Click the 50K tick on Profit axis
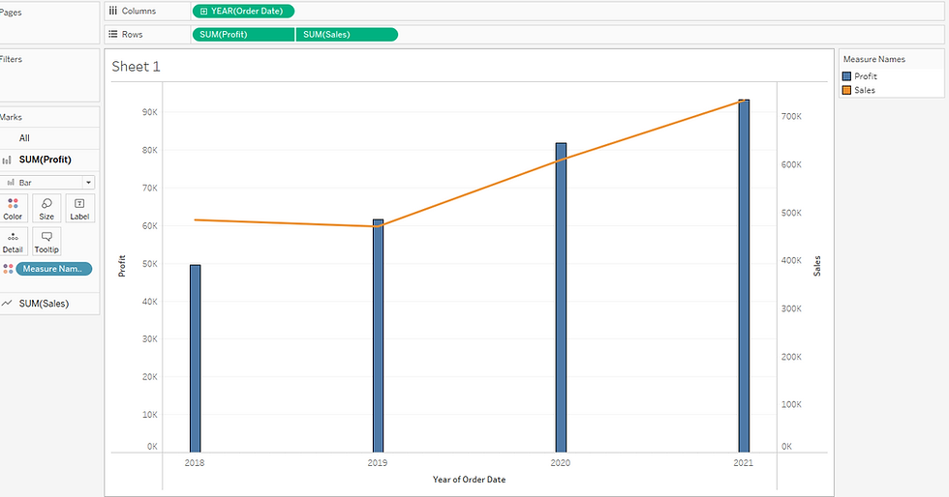 pyautogui.click(x=149, y=264)
